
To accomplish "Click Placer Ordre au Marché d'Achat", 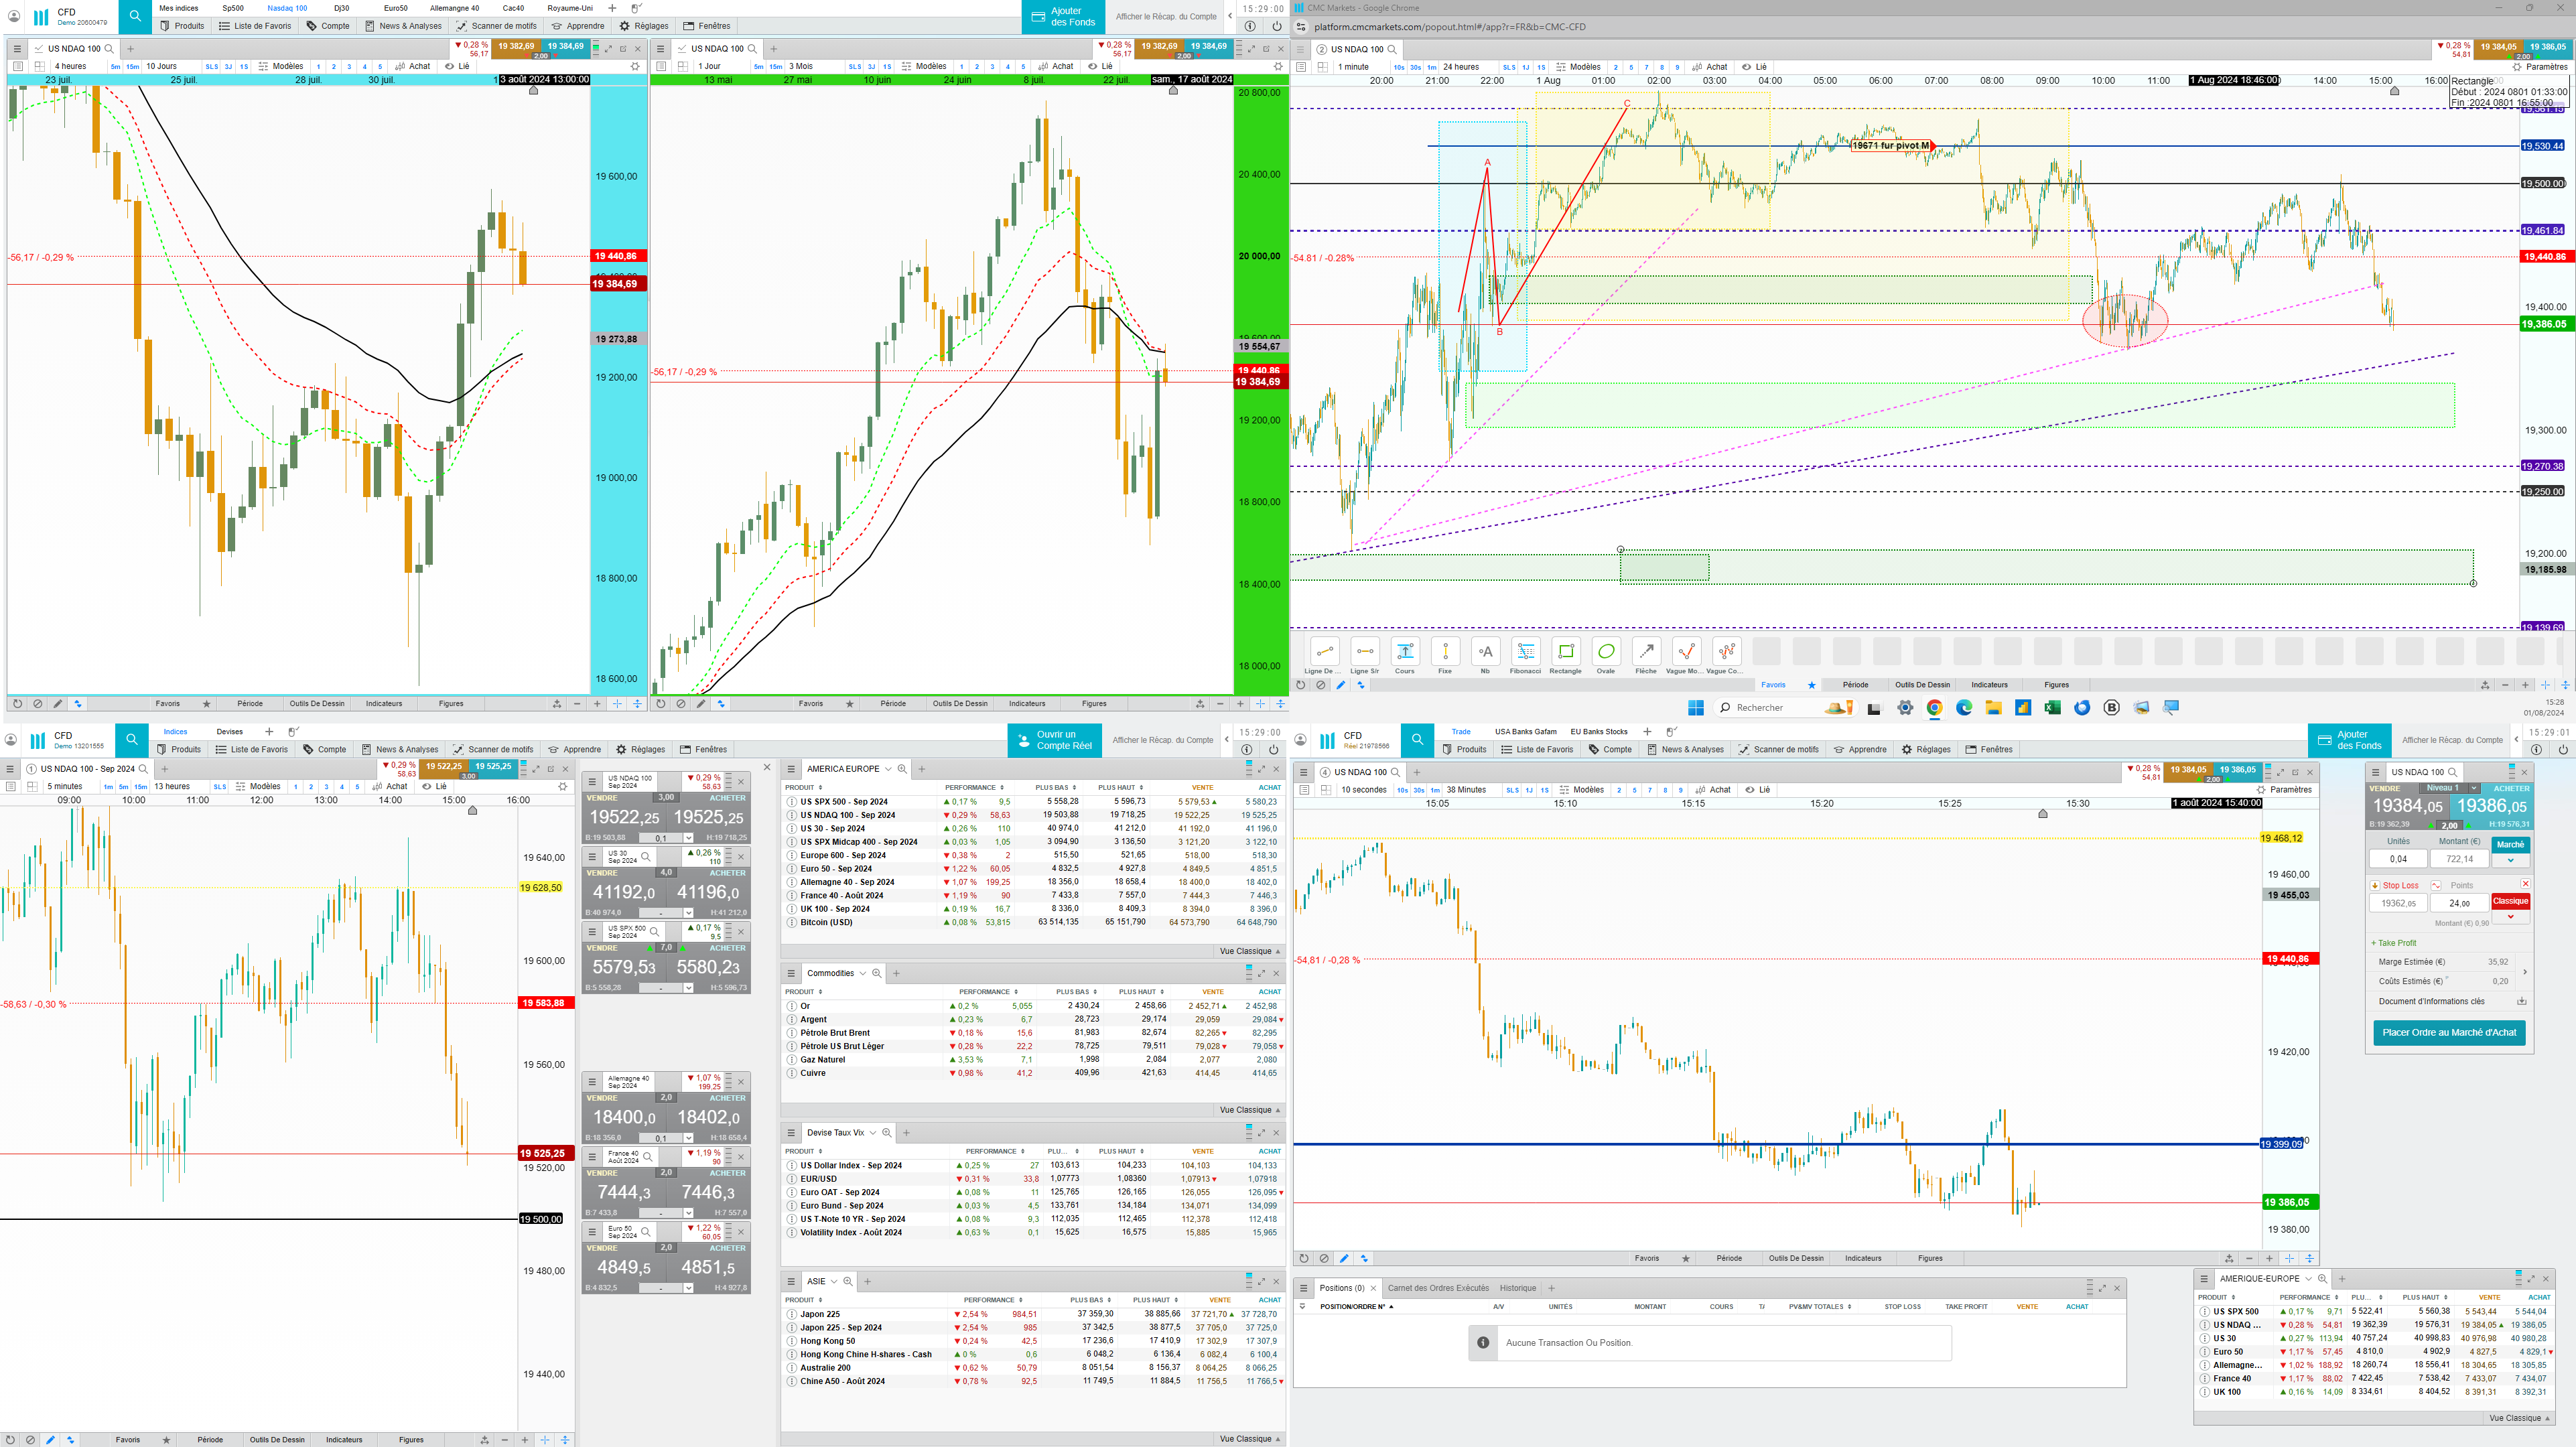I will (2449, 1032).
